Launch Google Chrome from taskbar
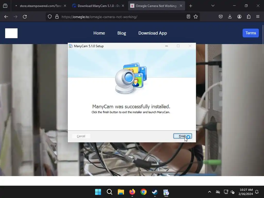 tap(144, 192)
